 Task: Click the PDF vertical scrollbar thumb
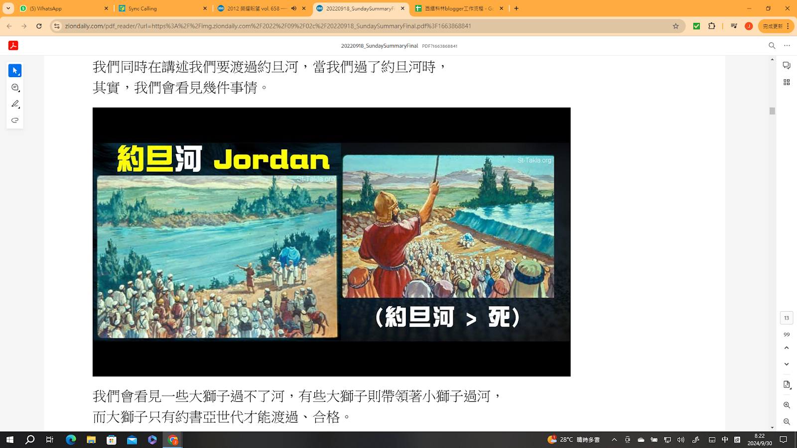[x=772, y=111]
